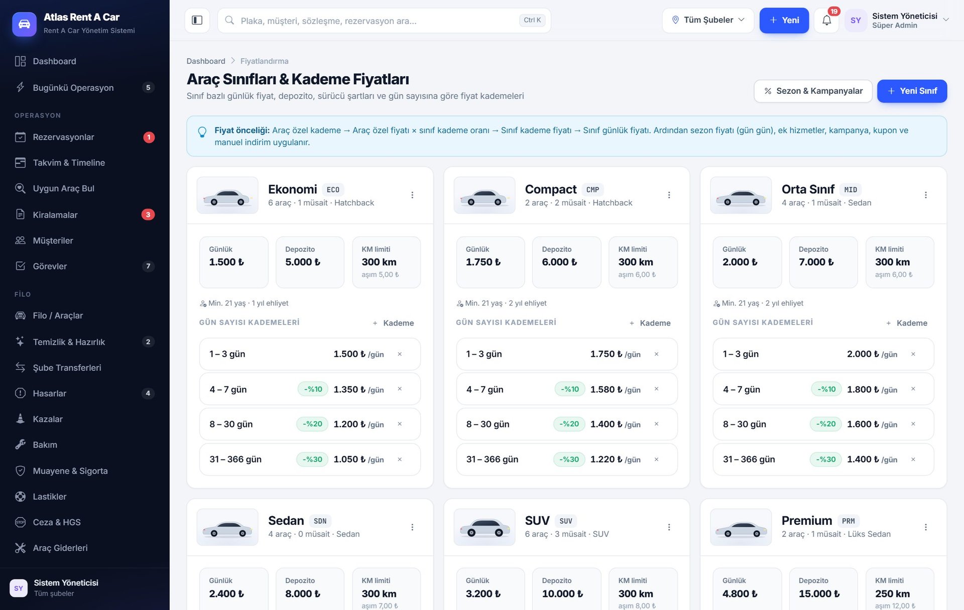Go to Kazalar section
This screenshot has height=610, width=964.
tap(84, 419)
